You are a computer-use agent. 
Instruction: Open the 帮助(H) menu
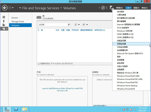[x=145, y=8]
